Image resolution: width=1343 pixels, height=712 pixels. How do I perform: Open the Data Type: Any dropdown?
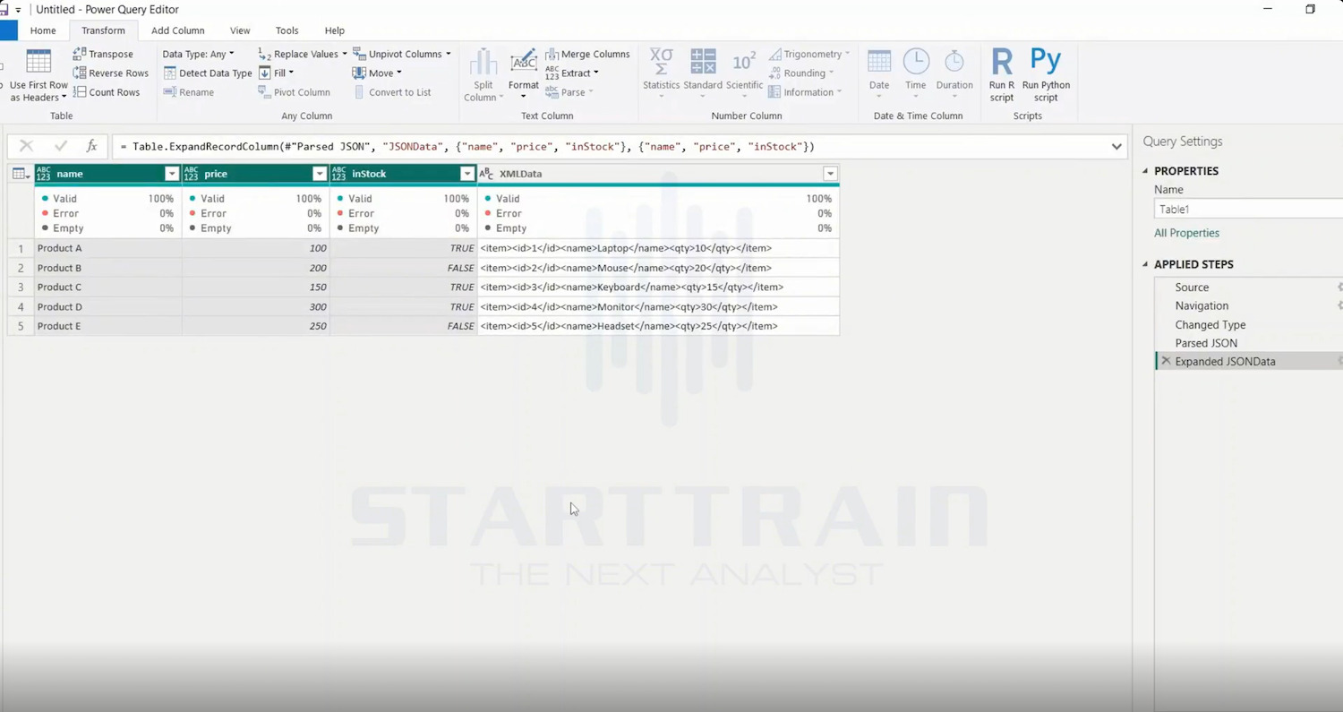198,54
